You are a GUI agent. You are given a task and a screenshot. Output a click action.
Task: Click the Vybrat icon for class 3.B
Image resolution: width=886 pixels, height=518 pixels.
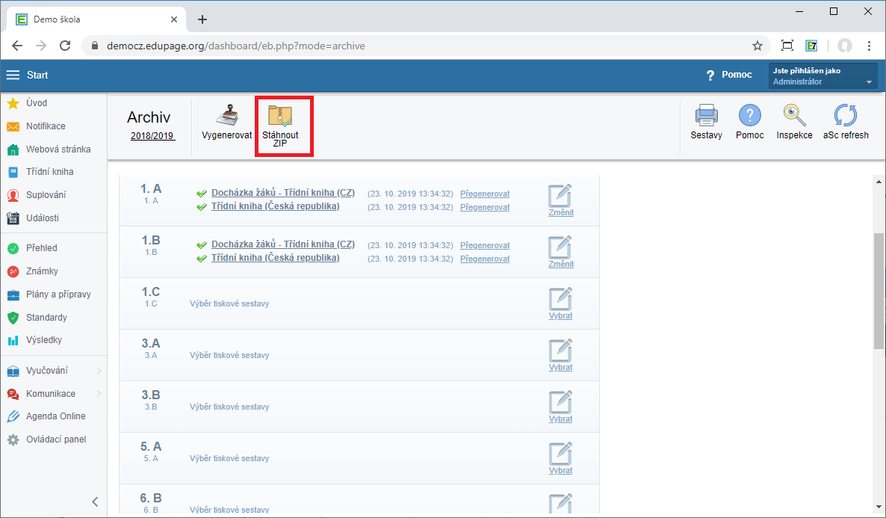(560, 401)
